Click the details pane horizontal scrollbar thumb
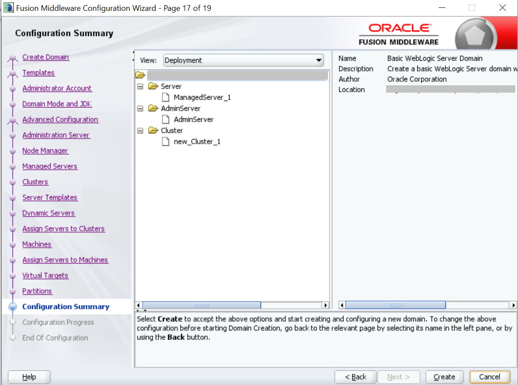Image resolution: width=518 pixels, height=385 pixels. [395, 305]
